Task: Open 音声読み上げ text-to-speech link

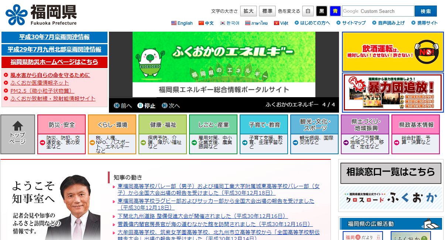Action: click(x=388, y=23)
